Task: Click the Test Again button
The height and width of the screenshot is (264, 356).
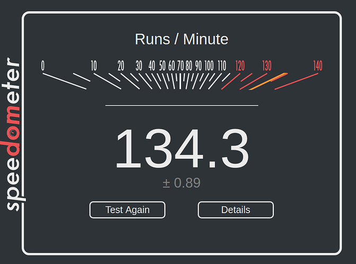Action: tap(127, 210)
